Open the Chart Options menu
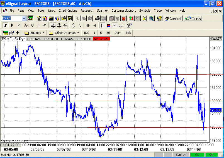Viewport: 224px width, 158px height. pyautogui.click(x=68, y=11)
